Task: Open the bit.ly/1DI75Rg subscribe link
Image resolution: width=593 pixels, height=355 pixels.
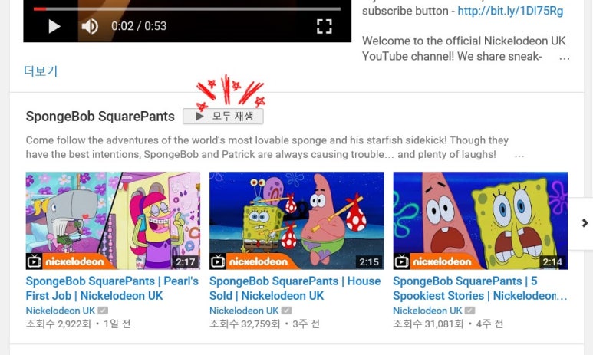Action: point(510,11)
